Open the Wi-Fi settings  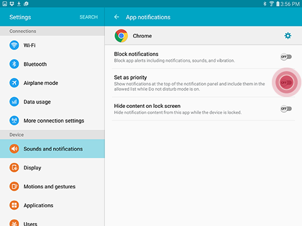(53, 45)
